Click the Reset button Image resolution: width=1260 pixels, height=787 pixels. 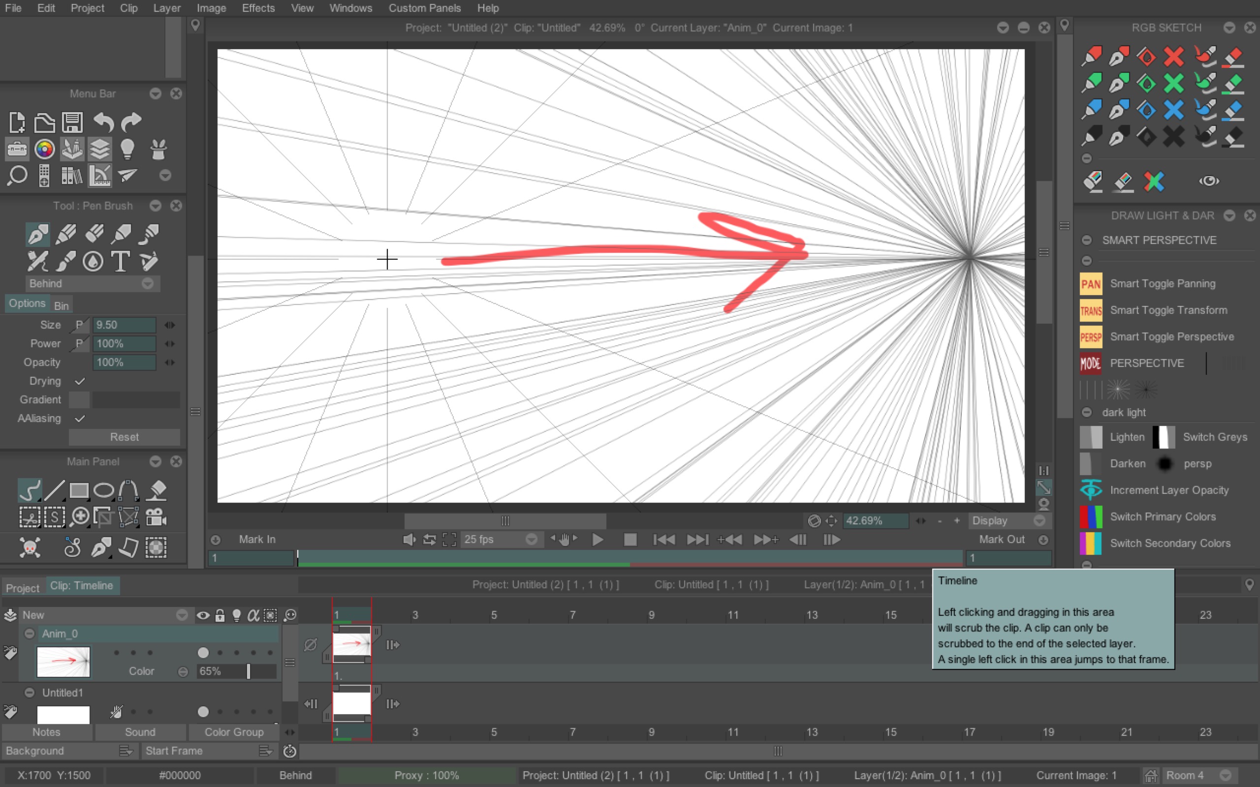tap(124, 437)
